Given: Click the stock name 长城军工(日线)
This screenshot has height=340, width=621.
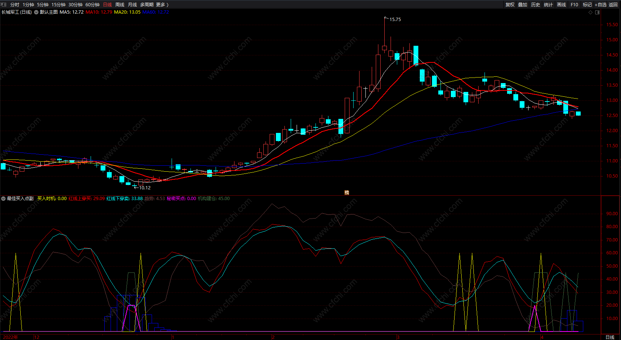Looking at the screenshot, I should (x=17, y=12).
